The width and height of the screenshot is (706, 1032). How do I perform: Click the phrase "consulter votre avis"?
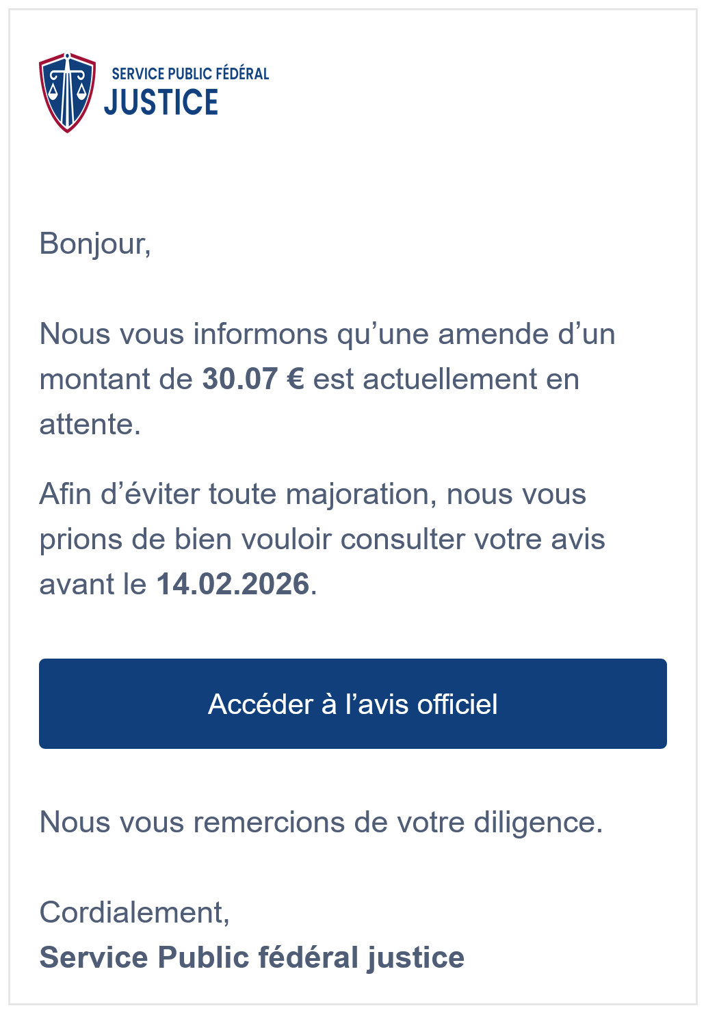click(x=473, y=539)
